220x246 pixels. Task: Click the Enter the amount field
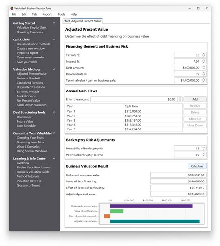[134, 99]
